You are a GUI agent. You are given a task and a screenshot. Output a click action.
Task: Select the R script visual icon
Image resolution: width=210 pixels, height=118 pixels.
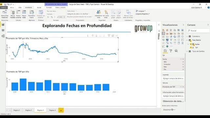pos(182,43)
